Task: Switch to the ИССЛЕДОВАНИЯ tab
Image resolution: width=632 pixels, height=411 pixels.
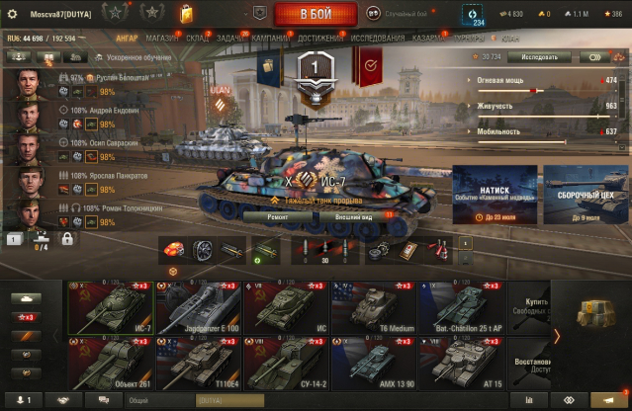Action: (x=378, y=39)
